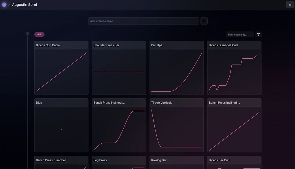Click the plus icon to add new exercise
The height and width of the screenshot is (169, 295).
204,21
